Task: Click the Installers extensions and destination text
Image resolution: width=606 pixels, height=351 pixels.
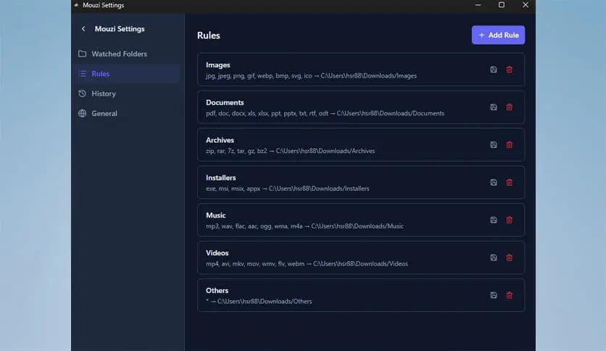Action: 288,189
